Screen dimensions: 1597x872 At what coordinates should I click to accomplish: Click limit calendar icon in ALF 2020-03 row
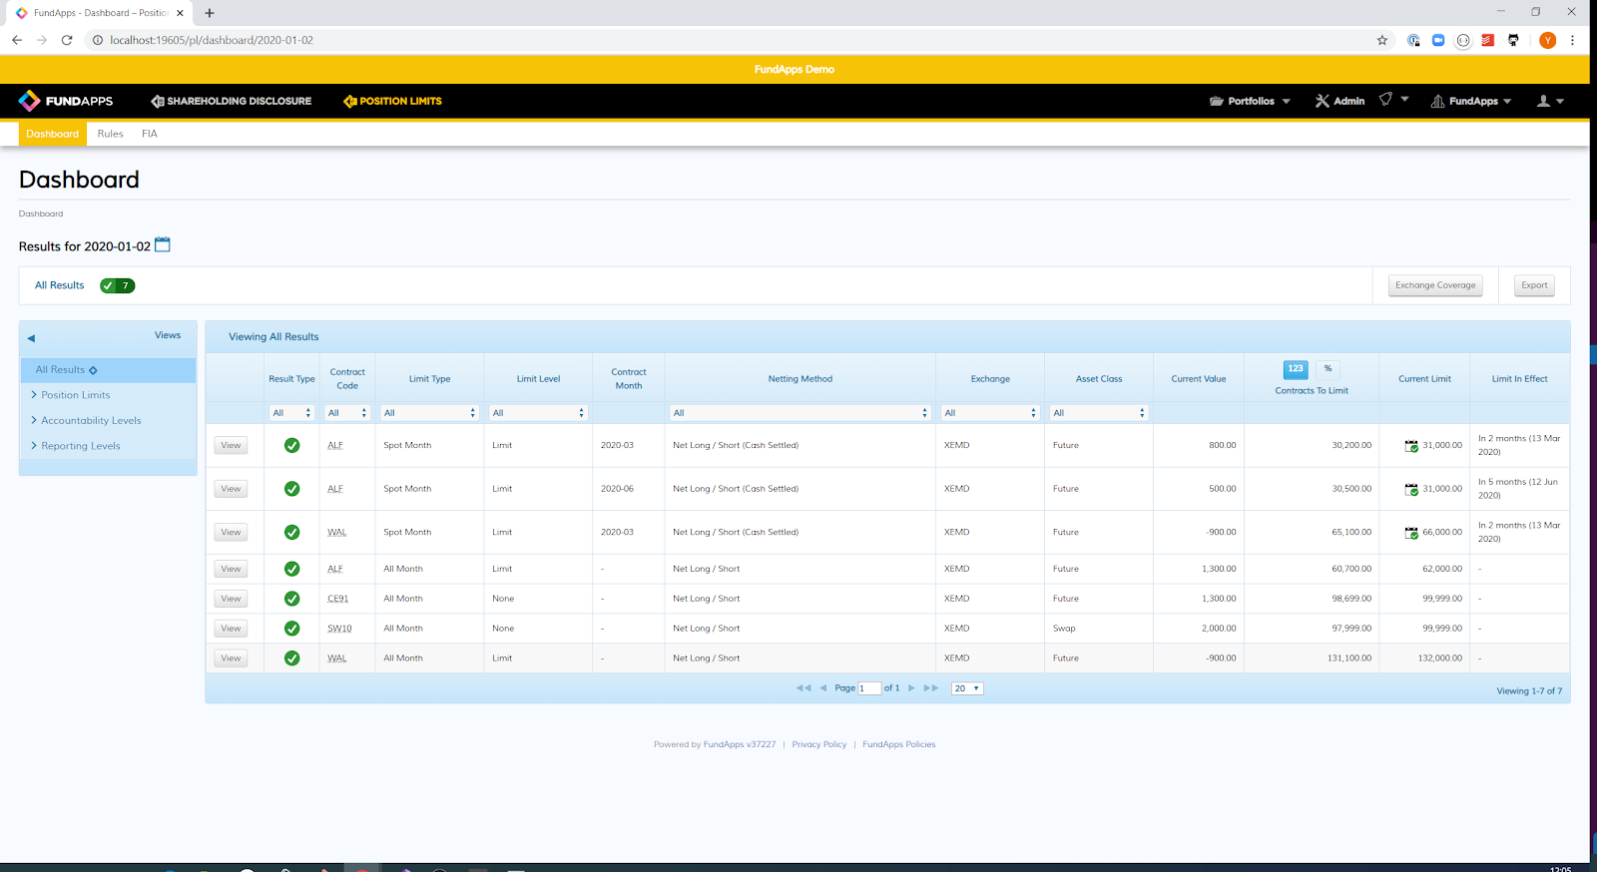click(1411, 446)
